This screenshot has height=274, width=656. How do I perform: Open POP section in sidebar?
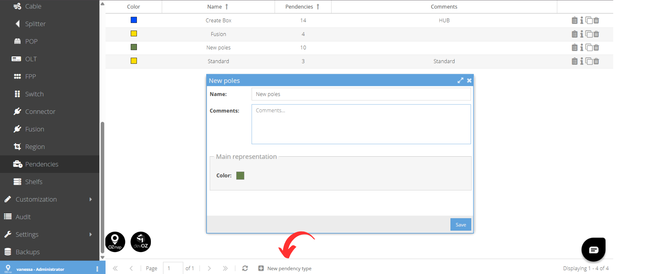point(50,41)
